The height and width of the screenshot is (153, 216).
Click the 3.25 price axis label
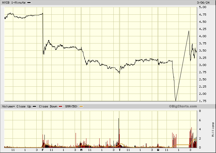click(202, 58)
